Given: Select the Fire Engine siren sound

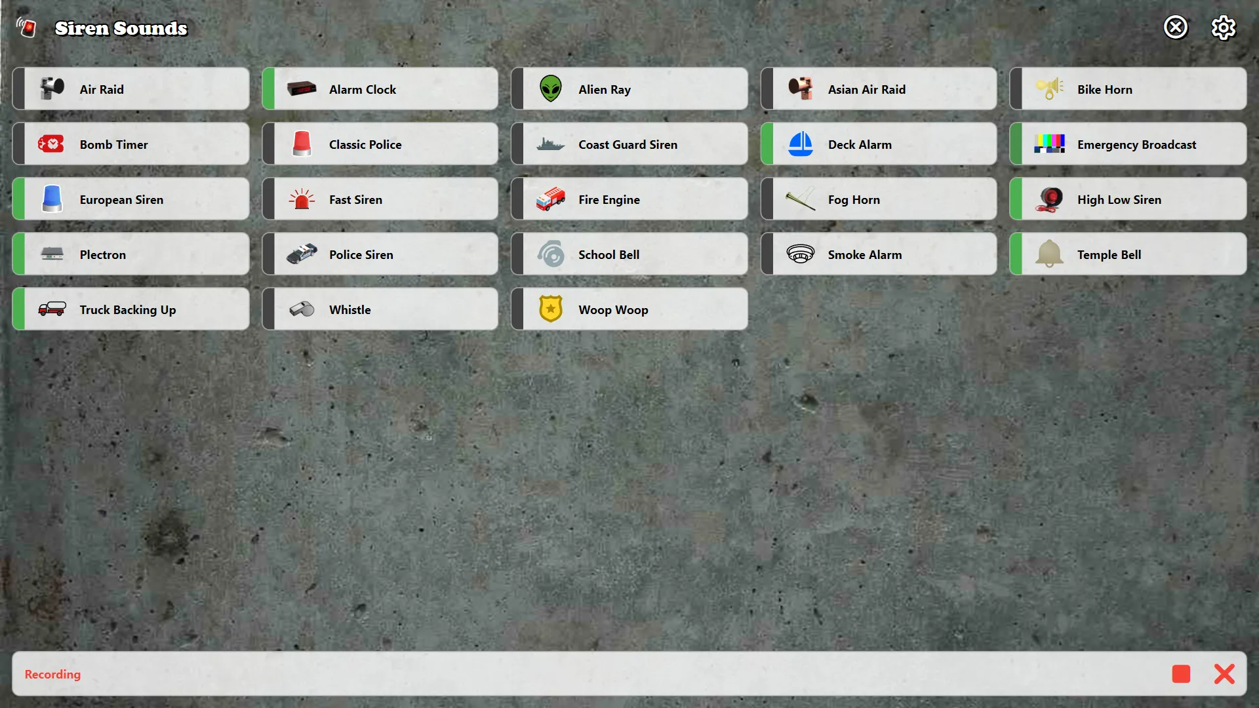Looking at the screenshot, I should (629, 199).
